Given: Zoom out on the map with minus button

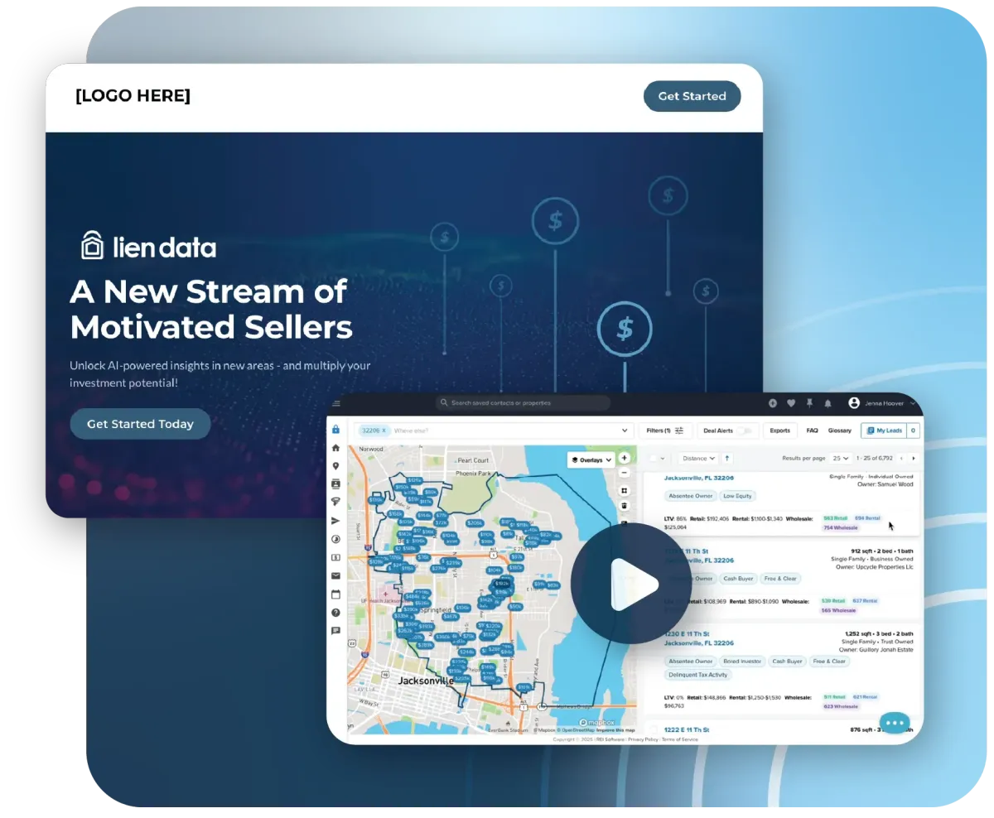Looking at the screenshot, I should click(x=624, y=473).
